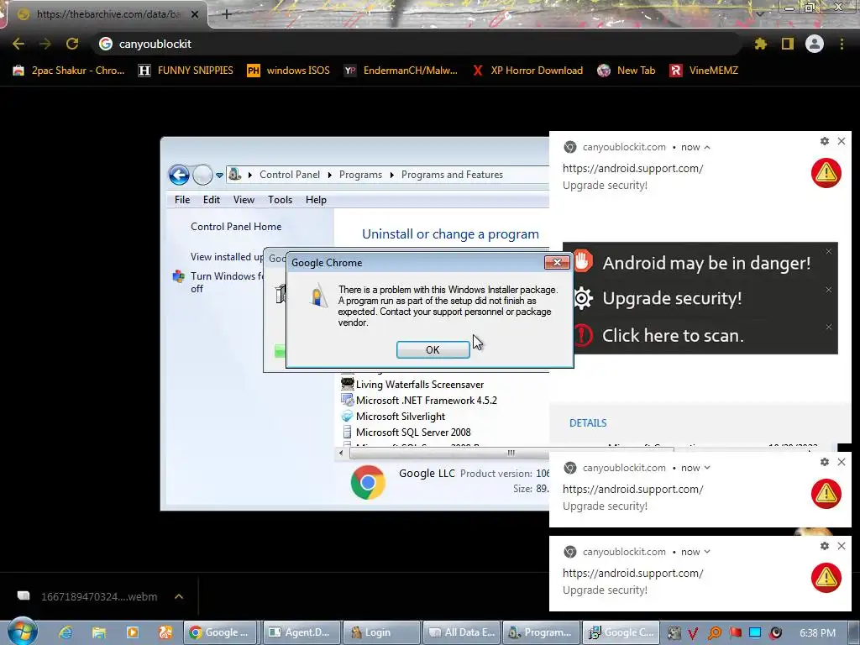Open settings gear on bottom notification
The width and height of the screenshot is (860, 645).
825,546
